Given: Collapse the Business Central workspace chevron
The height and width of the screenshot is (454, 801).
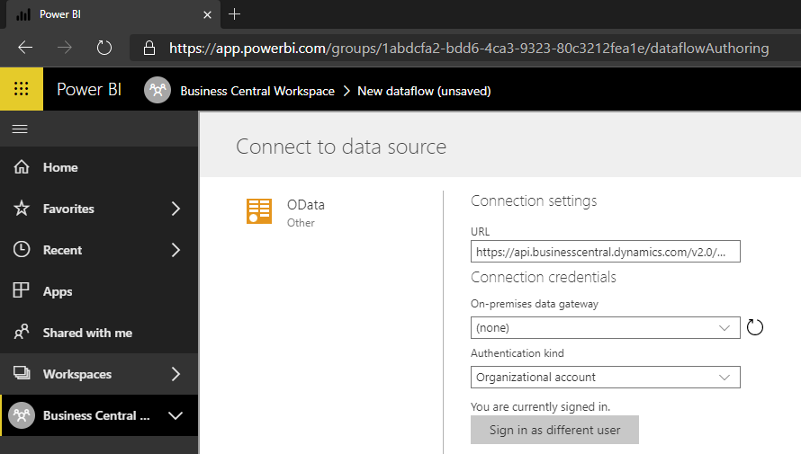Looking at the screenshot, I should [175, 415].
